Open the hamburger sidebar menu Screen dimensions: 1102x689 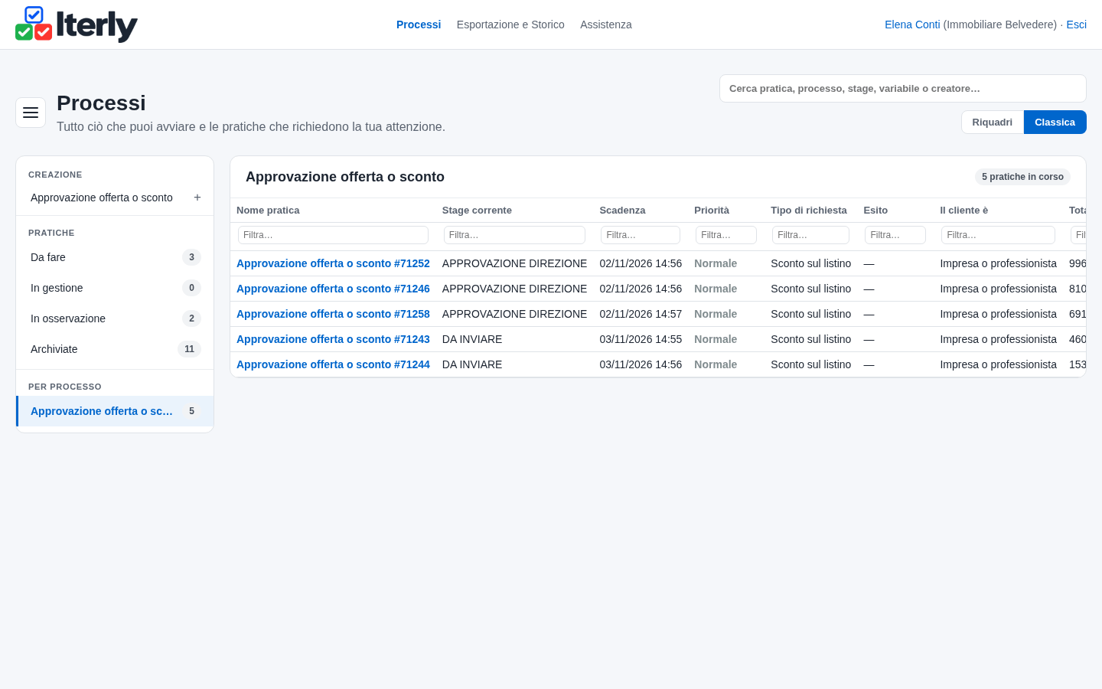tap(31, 113)
